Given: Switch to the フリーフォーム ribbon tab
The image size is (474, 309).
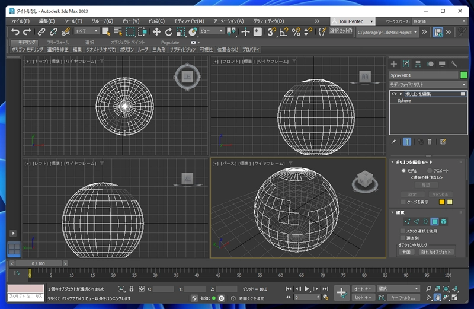Looking at the screenshot, I should coord(57,43).
